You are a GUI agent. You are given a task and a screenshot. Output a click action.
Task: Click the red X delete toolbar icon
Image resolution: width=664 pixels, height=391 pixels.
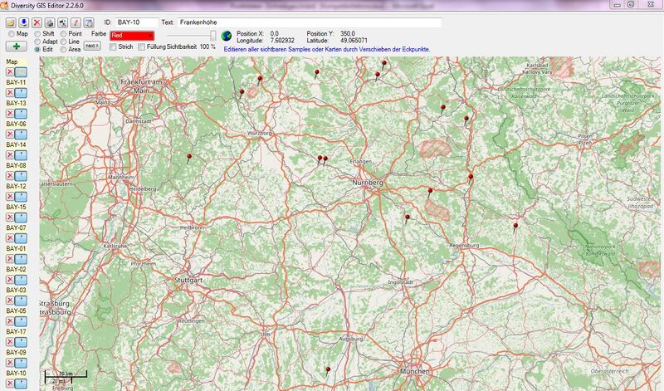tap(37, 23)
